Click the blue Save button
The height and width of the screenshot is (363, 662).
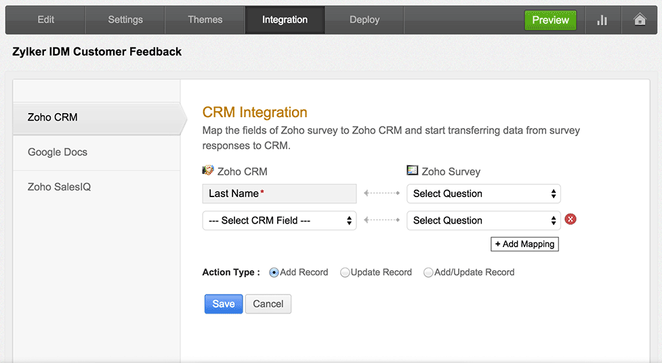[x=224, y=304]
